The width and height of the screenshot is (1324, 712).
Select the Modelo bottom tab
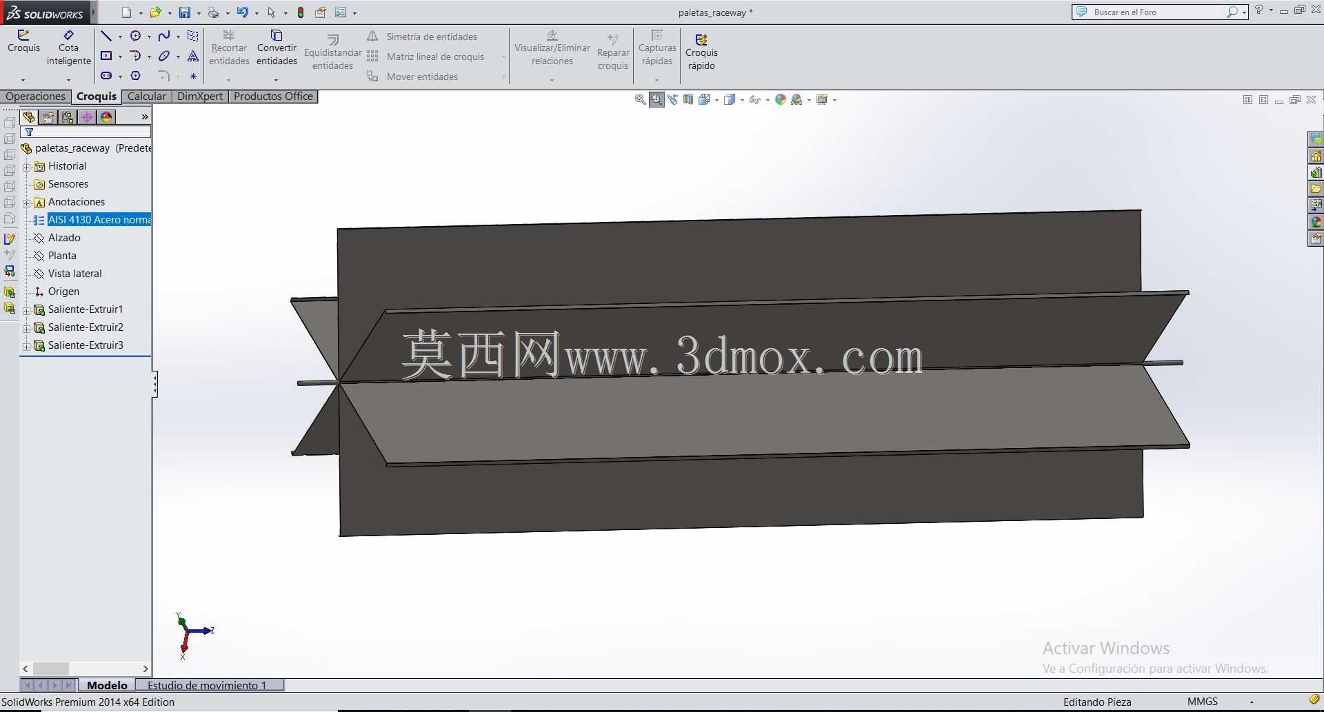(107, 685)
